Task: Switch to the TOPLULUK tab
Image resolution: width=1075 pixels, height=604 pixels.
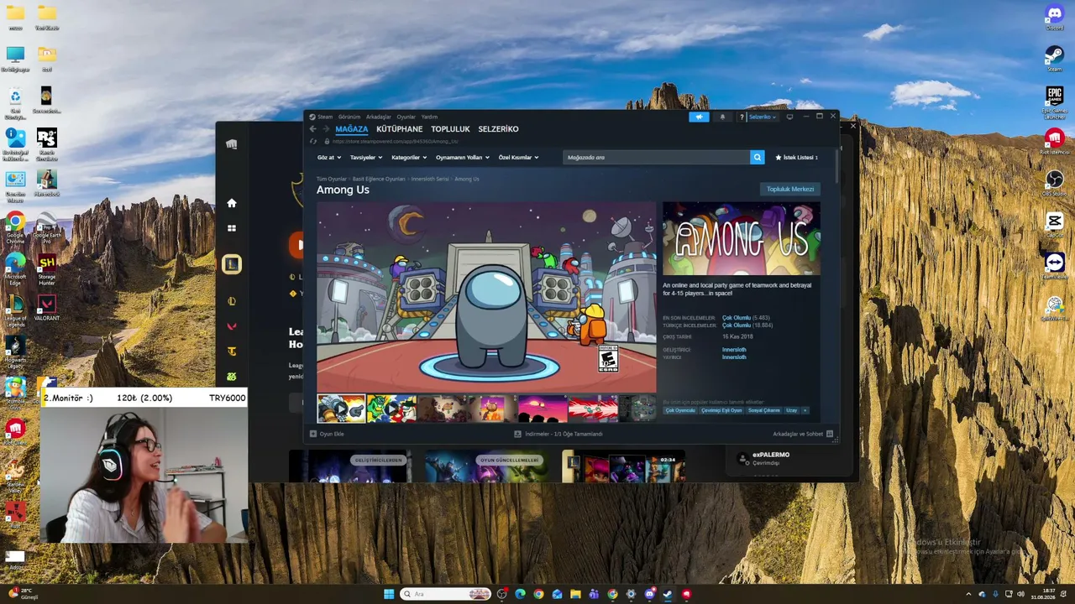Action: click(450, 129)
